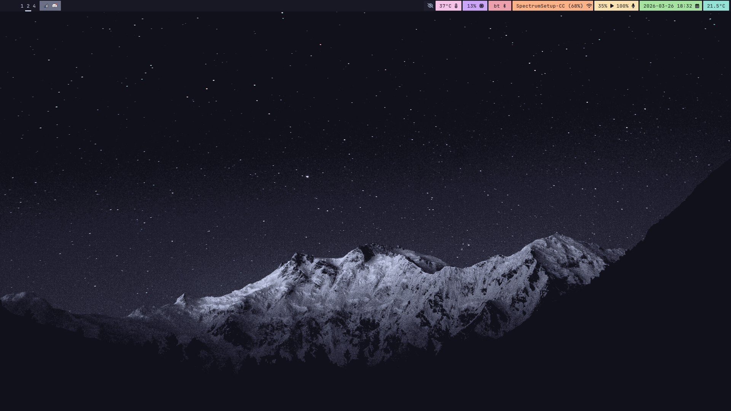The image size is (731, 411).
Task: Toggle playback via the play triangle icon
Action: (x=612, y=6)
